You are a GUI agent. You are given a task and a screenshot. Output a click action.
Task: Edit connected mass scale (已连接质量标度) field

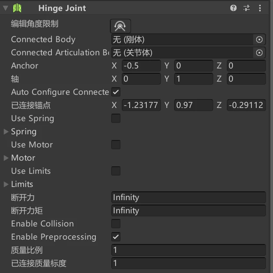[x=189, y=263]
